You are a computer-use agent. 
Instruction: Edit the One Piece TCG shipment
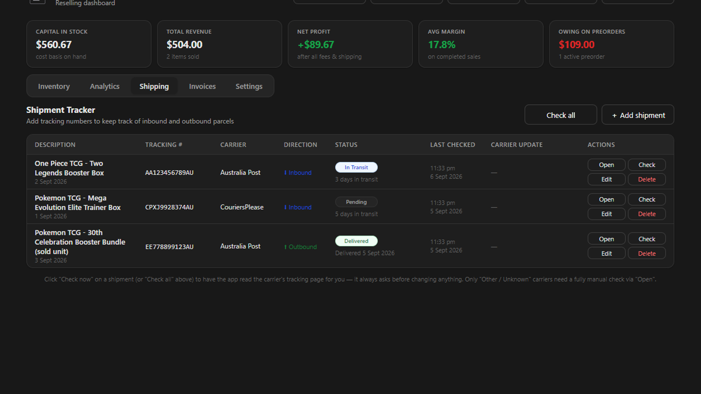click(606, 179)
